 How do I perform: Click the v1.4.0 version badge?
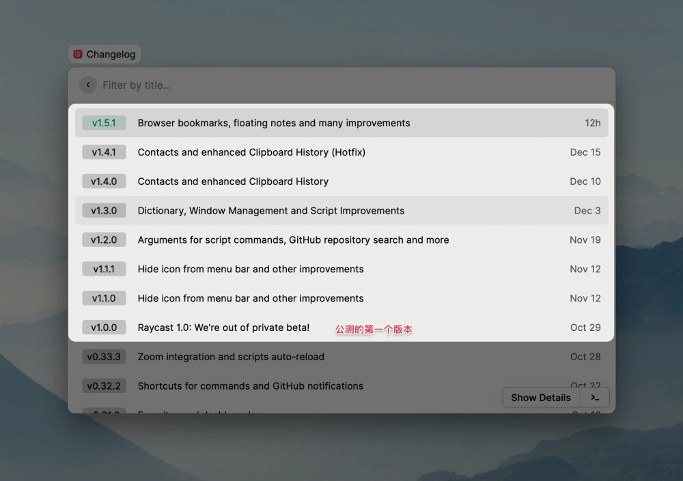point(104,181)
